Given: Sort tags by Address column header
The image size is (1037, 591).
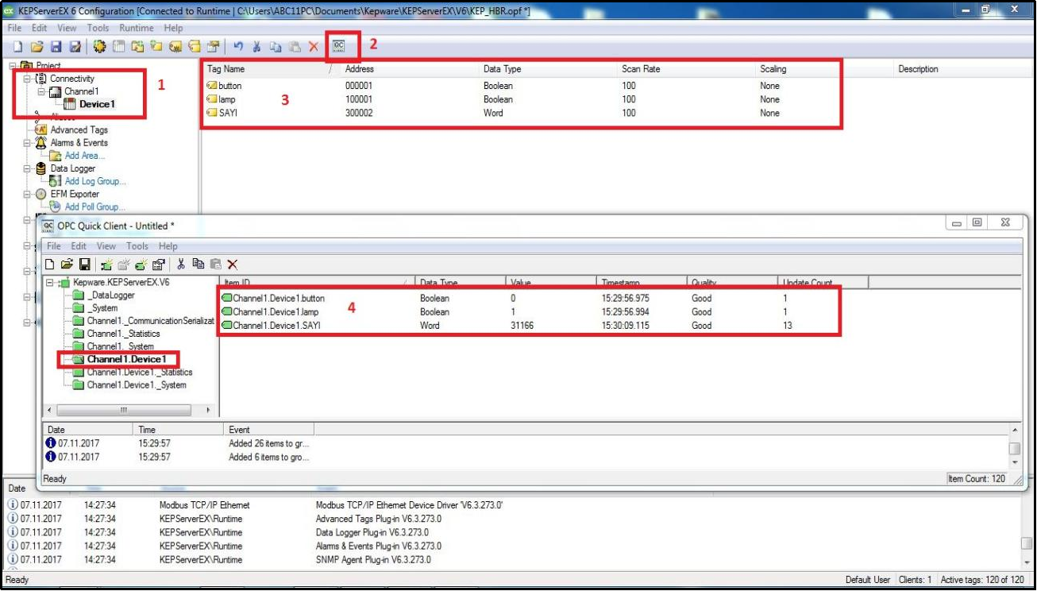Looking at the screenshot, I should (410, 69).
